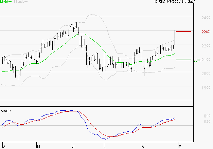
Task: Click the BBands legend label
Action: tap(19, 2)
